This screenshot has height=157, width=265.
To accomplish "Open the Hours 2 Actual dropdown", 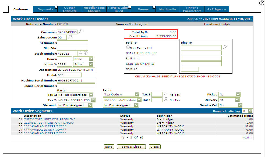I will click(91, 64).
